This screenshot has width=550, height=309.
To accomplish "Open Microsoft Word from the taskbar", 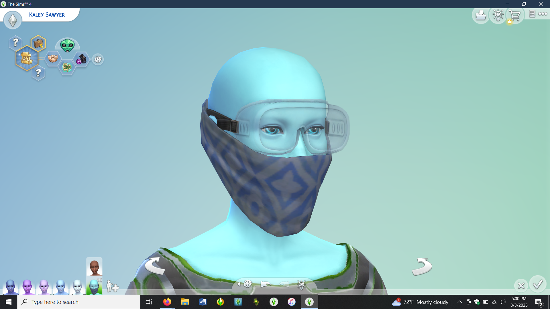I will pyautogui.click(x=203, y=302).
